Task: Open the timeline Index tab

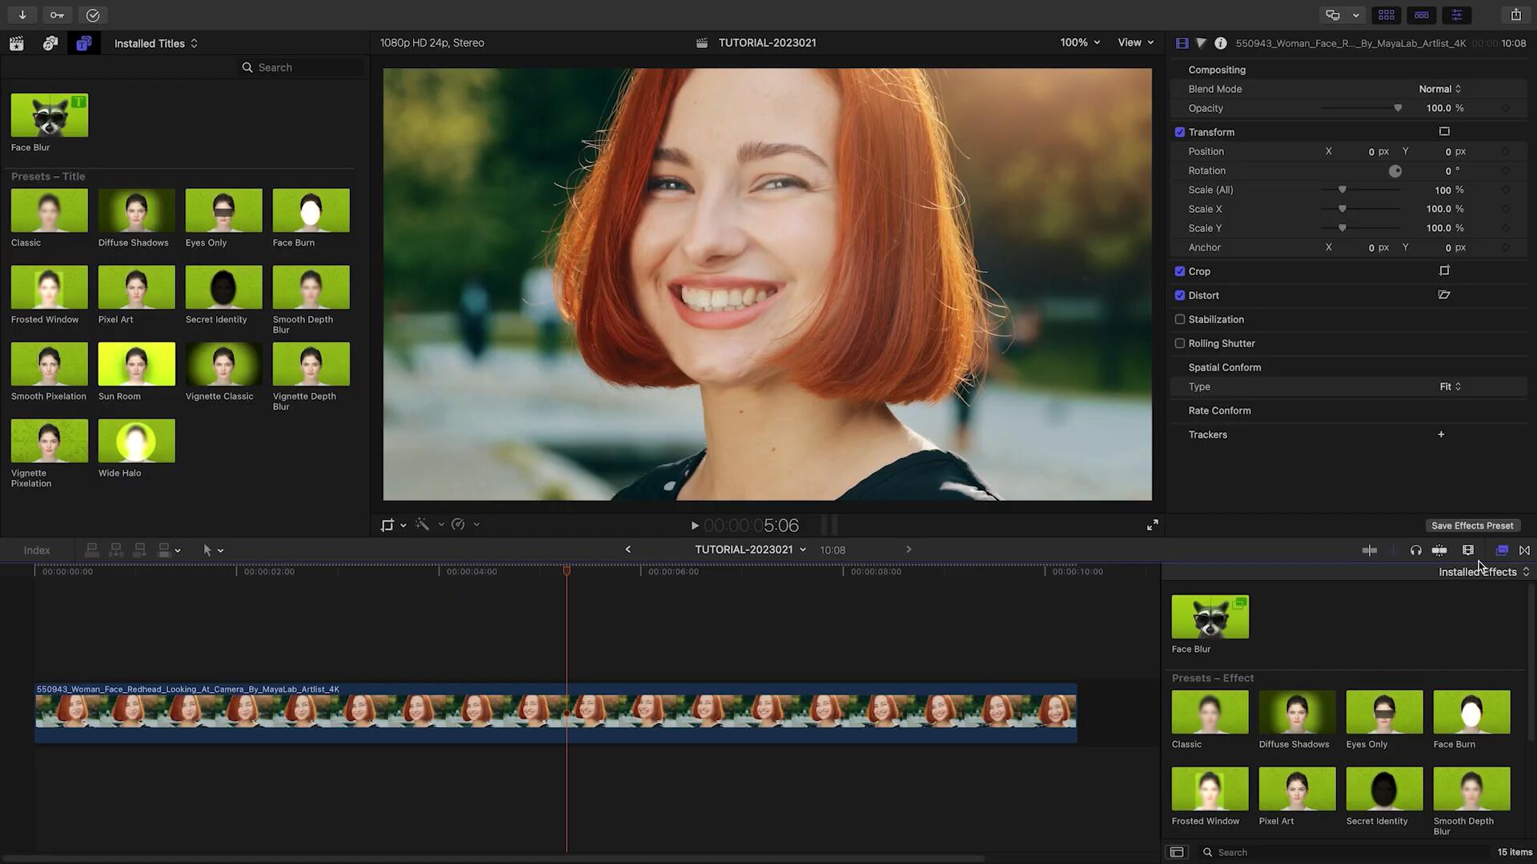Action: [37, 550]
